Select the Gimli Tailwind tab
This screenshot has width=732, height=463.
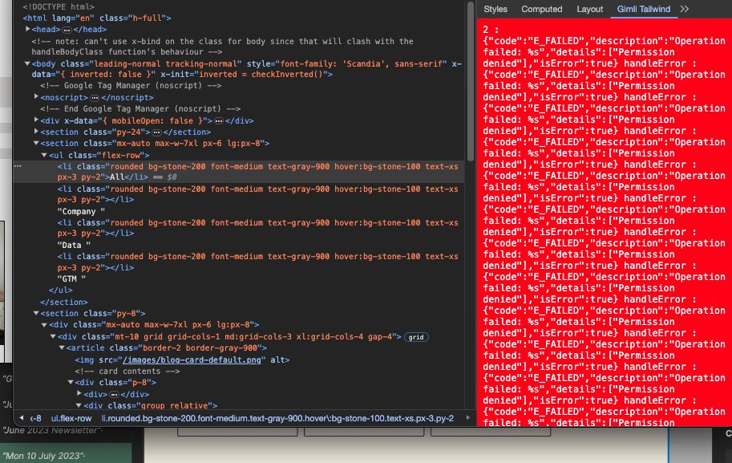coord(643,9)
